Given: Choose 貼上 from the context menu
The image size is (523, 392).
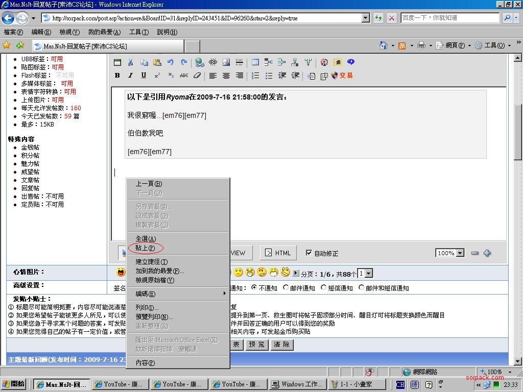Looking at the screenshot, I should [145, 248].
